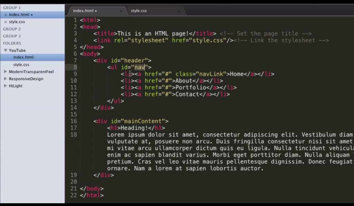Click the GROUP 3 section header
Screen dimensions: 354x206
point(12,36)
